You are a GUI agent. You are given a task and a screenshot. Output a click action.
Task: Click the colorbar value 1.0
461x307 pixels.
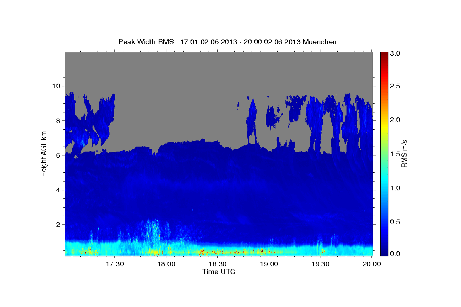pos(395,188)
